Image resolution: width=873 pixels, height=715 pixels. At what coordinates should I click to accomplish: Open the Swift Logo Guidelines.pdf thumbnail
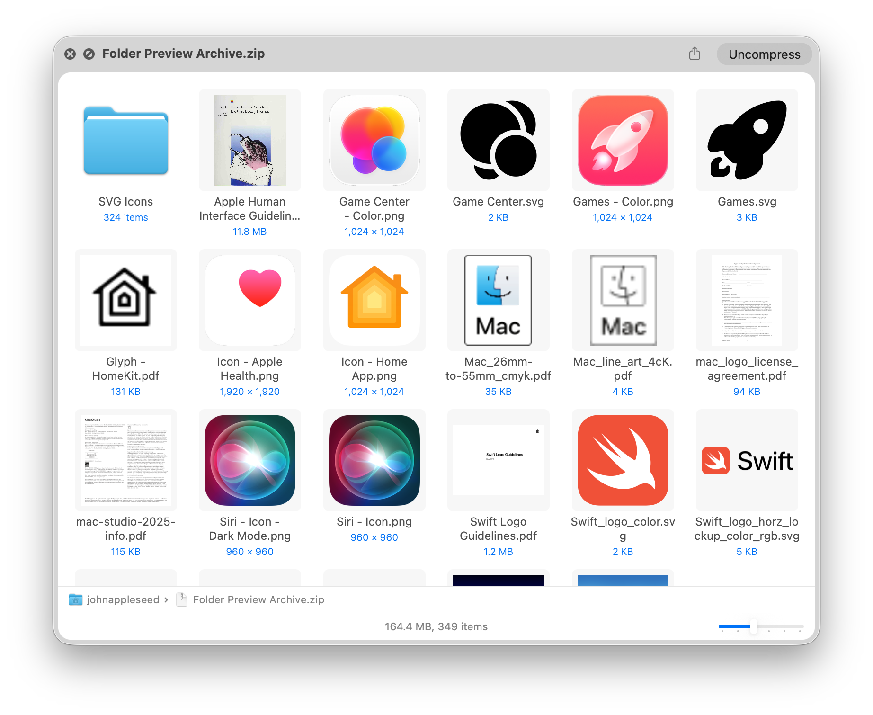498,460
